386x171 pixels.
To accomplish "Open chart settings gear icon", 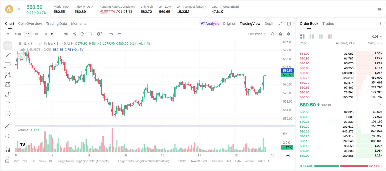I will click(289, 34).
